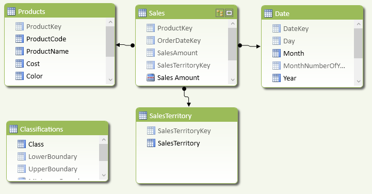Click the Date table scrollbar thumb
Image resolution: width=372 pixels, height=194 pixels.
click(358, 43)
